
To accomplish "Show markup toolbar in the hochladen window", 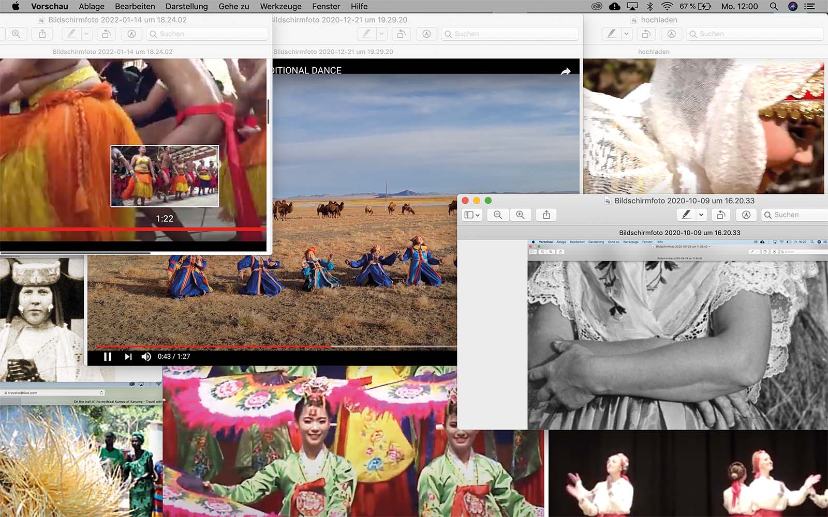I will point(671,34).
